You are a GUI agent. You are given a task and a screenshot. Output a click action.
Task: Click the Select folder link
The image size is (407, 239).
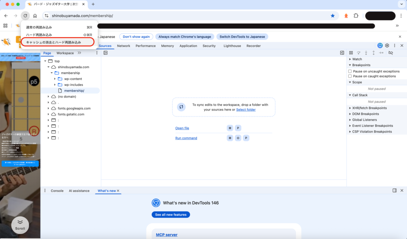tap(246, 109)
